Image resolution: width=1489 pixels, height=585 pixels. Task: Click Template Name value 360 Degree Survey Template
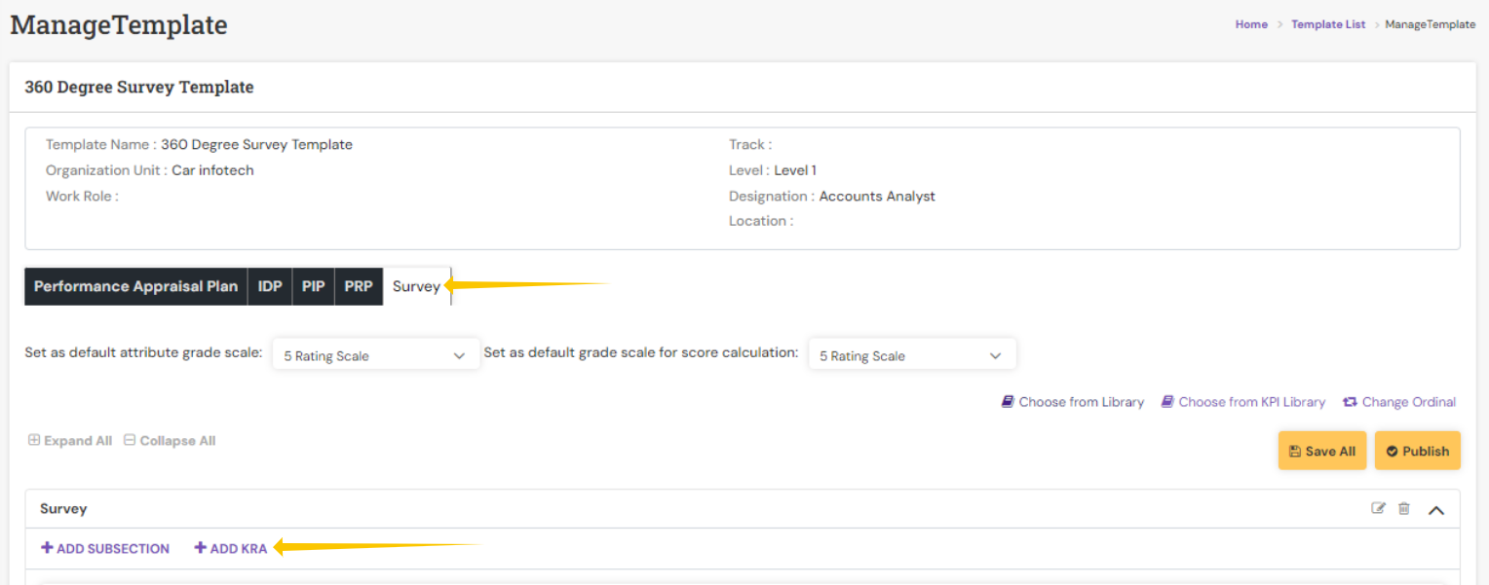(256, 144)
